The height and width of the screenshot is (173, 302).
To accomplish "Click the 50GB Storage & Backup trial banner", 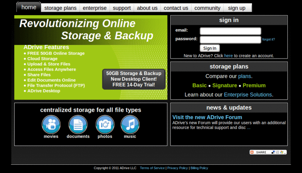I will coord(134,79).
